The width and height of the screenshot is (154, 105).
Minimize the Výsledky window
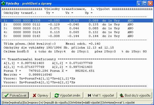(139, 3)
